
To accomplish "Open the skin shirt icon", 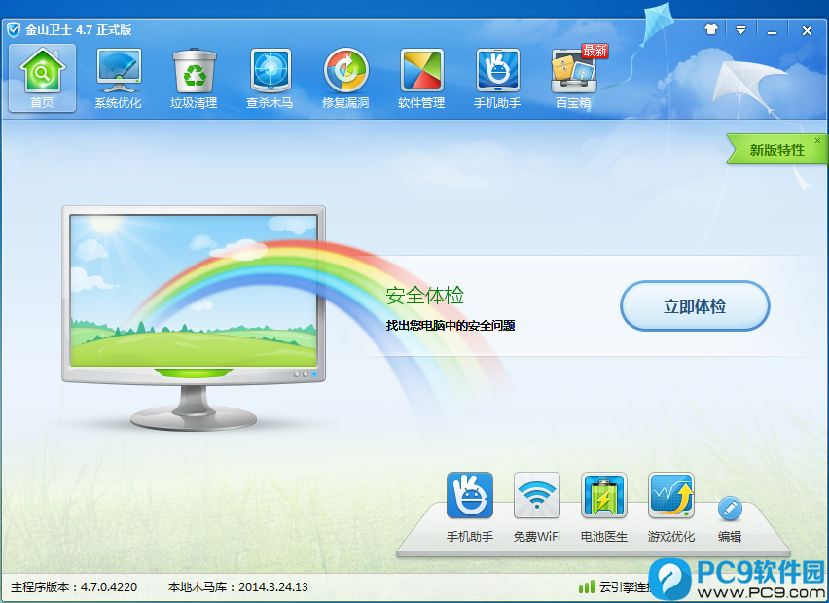I will (x=711, y=29).
